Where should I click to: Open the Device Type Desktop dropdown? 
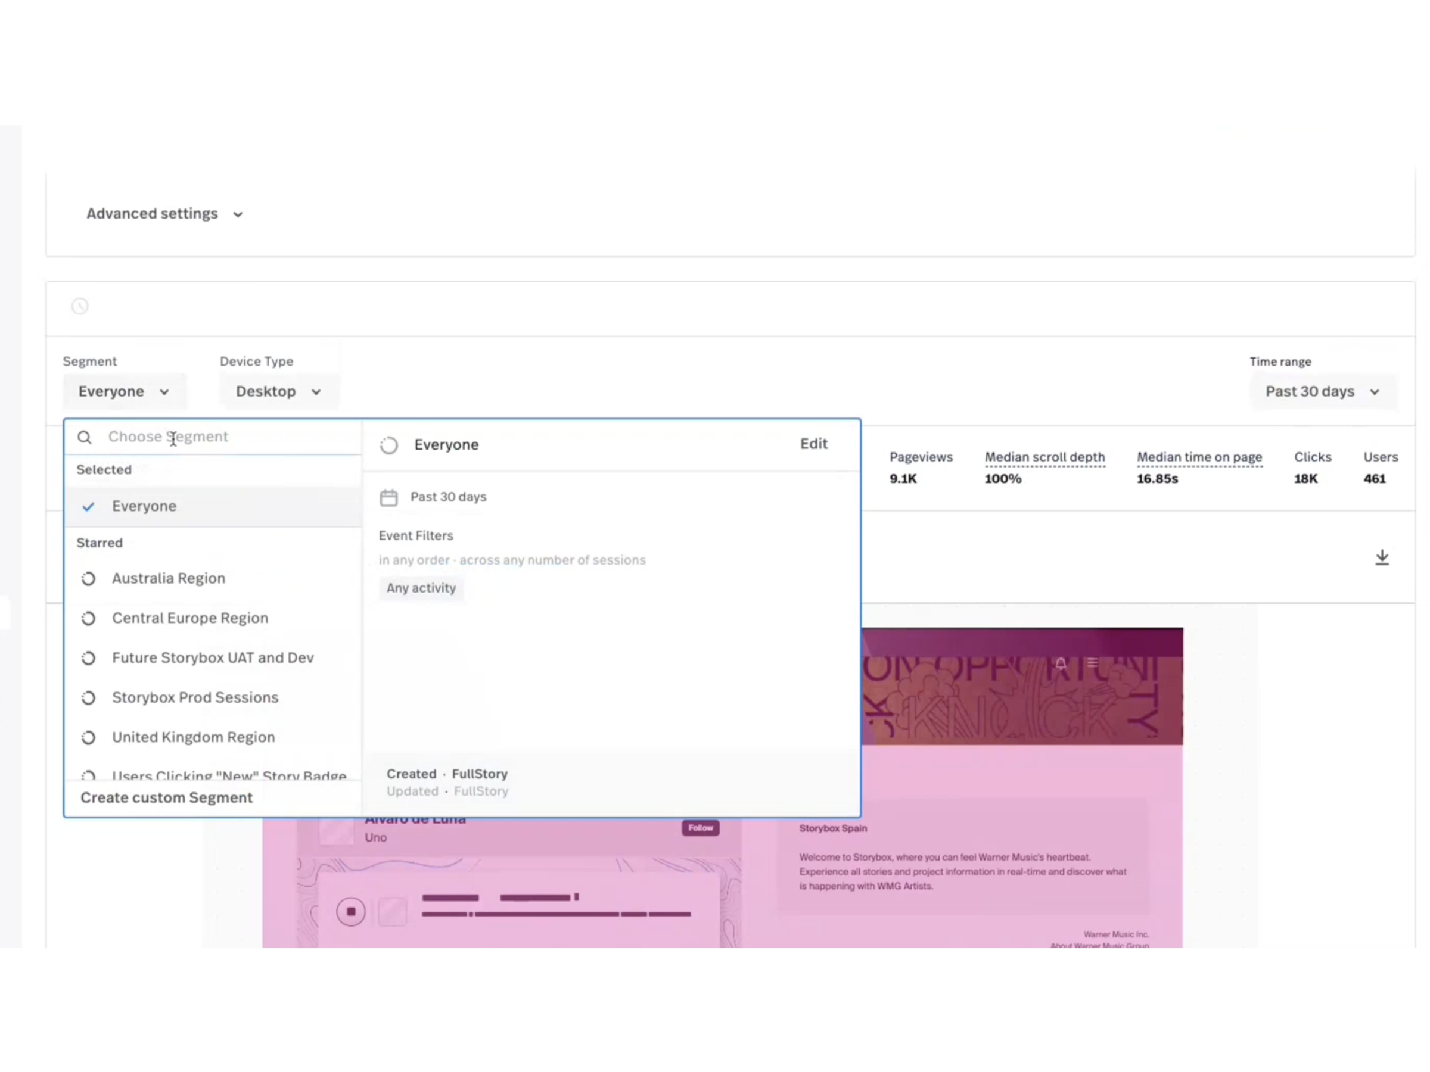(x=278, y=392)
